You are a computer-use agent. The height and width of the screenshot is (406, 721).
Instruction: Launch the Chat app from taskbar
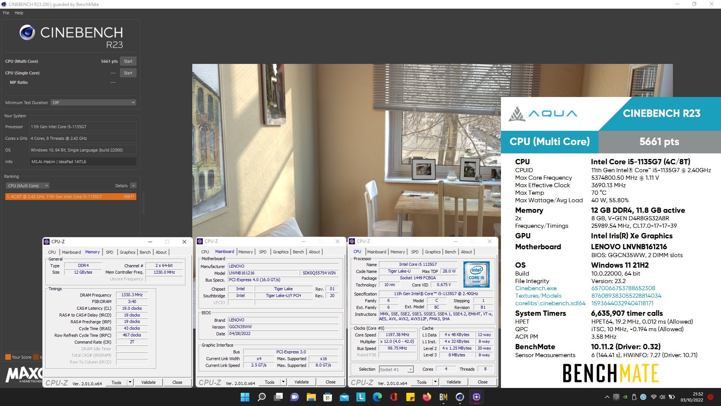[295, 397]
